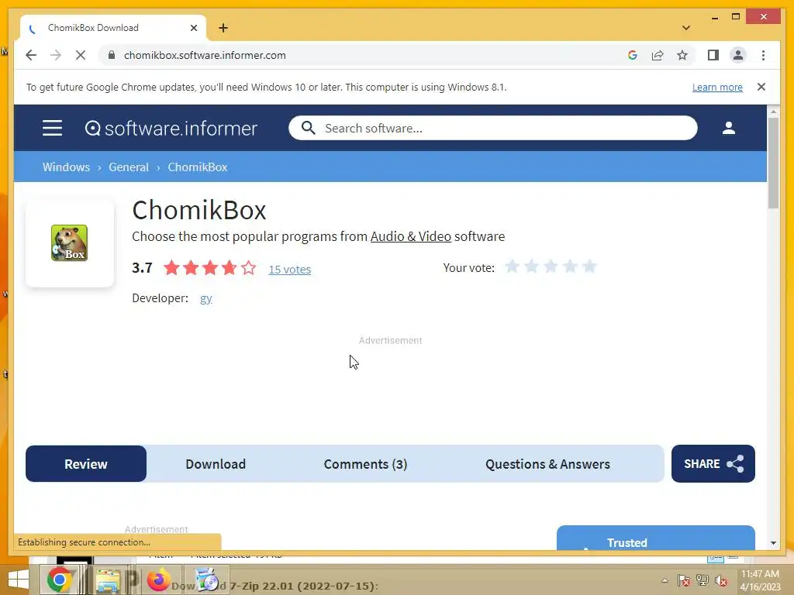
Task: Show hidden system tray icons
Action: tap(665, 580)
